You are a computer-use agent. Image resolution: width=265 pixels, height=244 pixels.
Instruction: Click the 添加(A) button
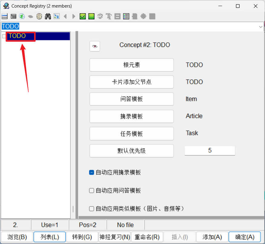(x=212, y=237)
